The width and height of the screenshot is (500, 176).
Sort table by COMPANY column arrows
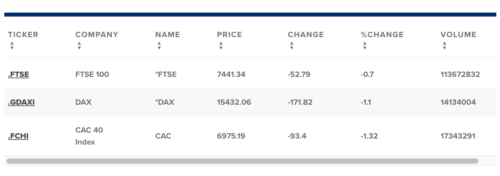(x=79, y=45)
